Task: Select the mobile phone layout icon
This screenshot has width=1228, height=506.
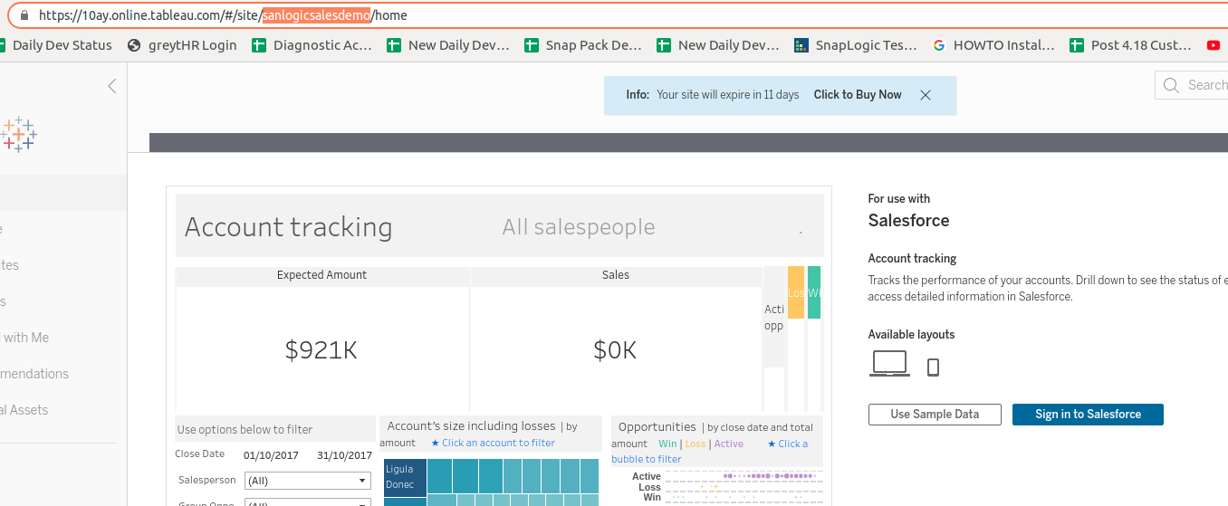Action: [933, 367]
